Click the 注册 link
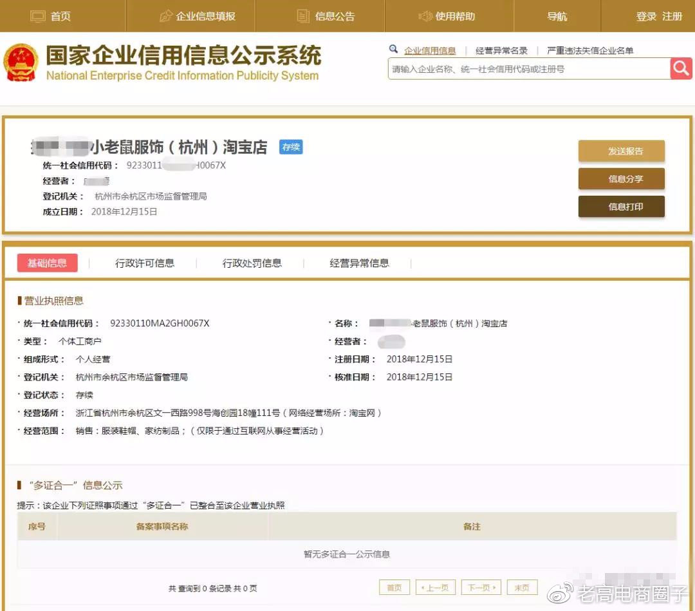Viewport: 695px width, 611px height. (672, 16)
